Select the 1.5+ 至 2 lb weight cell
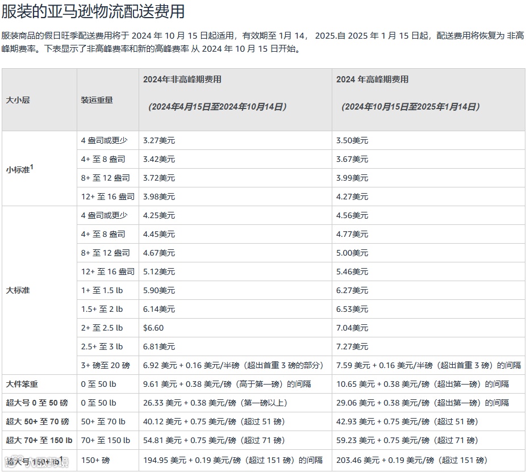Image resolution: width=526 pixels, height=472 pixels. (x=108, y=310)
